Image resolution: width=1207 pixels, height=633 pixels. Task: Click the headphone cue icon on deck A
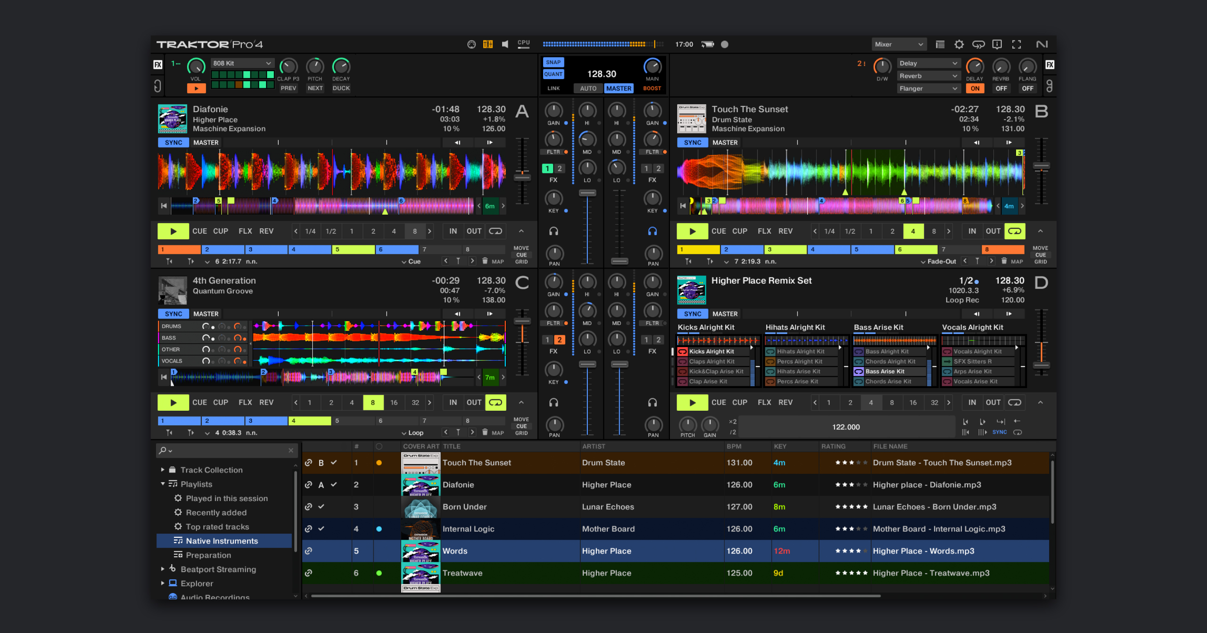coord(554,231)
